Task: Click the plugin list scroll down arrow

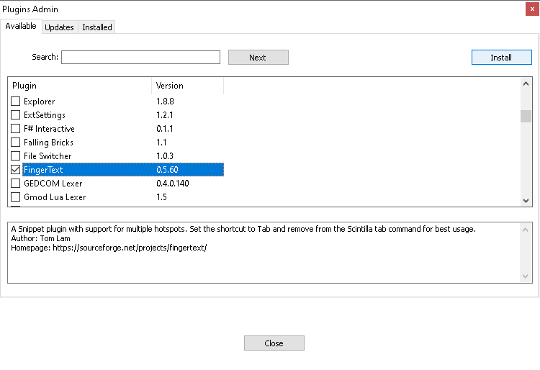Action: click(526, 200)
